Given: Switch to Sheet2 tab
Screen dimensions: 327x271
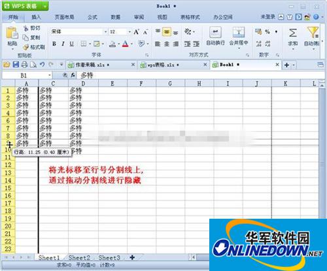Looking at the screenshot, I should pyautogui.click(x=79, y=258).
